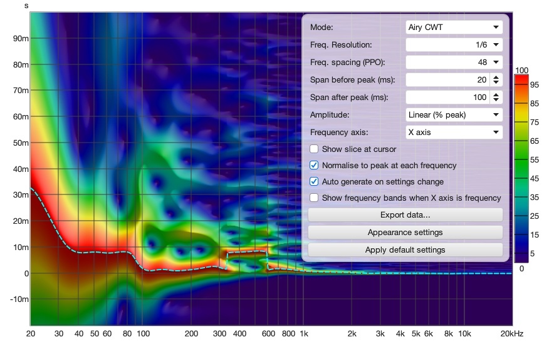
Task: Enable Show frequency bands when X axis is frequency
Action: 314,198
